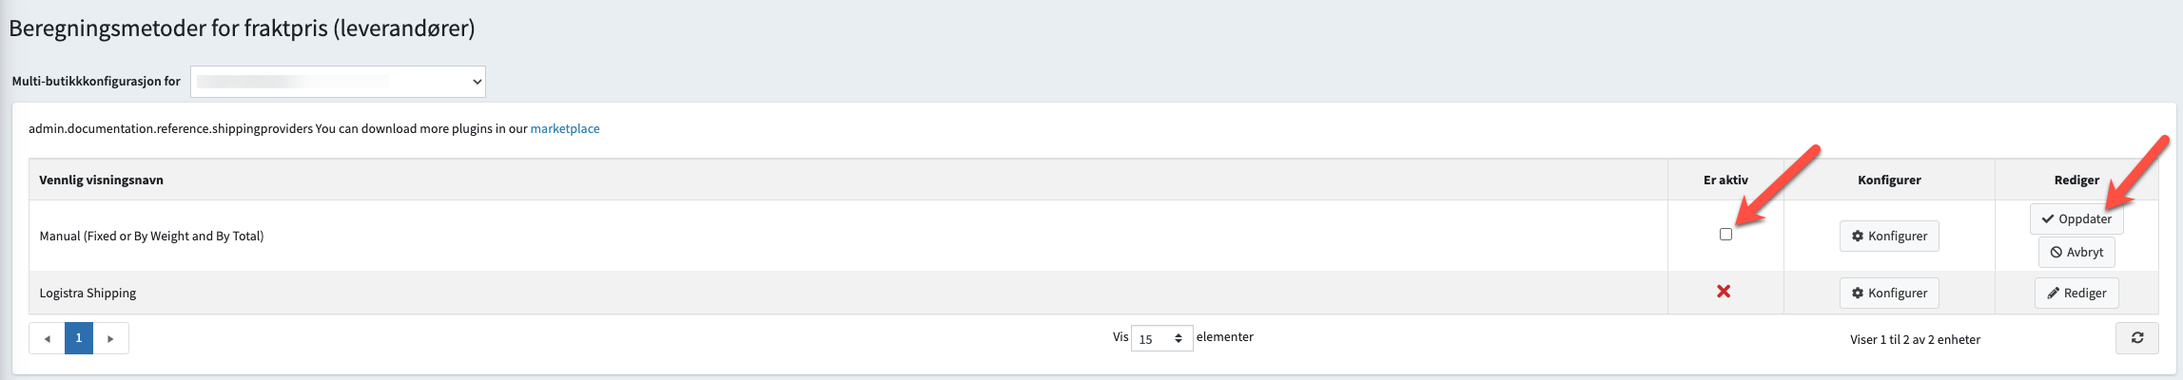Select page 1 in the pagination

pyautogui.click(x=79, y=338)
